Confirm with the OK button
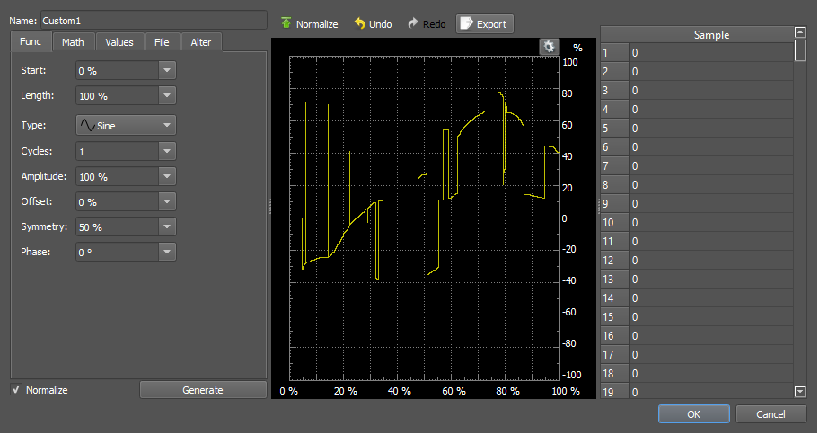The image size is (819, 435). point(693,414)
